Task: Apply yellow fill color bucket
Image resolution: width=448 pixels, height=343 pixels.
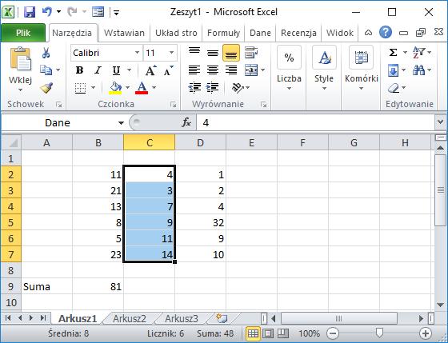Action: point(115,88)
